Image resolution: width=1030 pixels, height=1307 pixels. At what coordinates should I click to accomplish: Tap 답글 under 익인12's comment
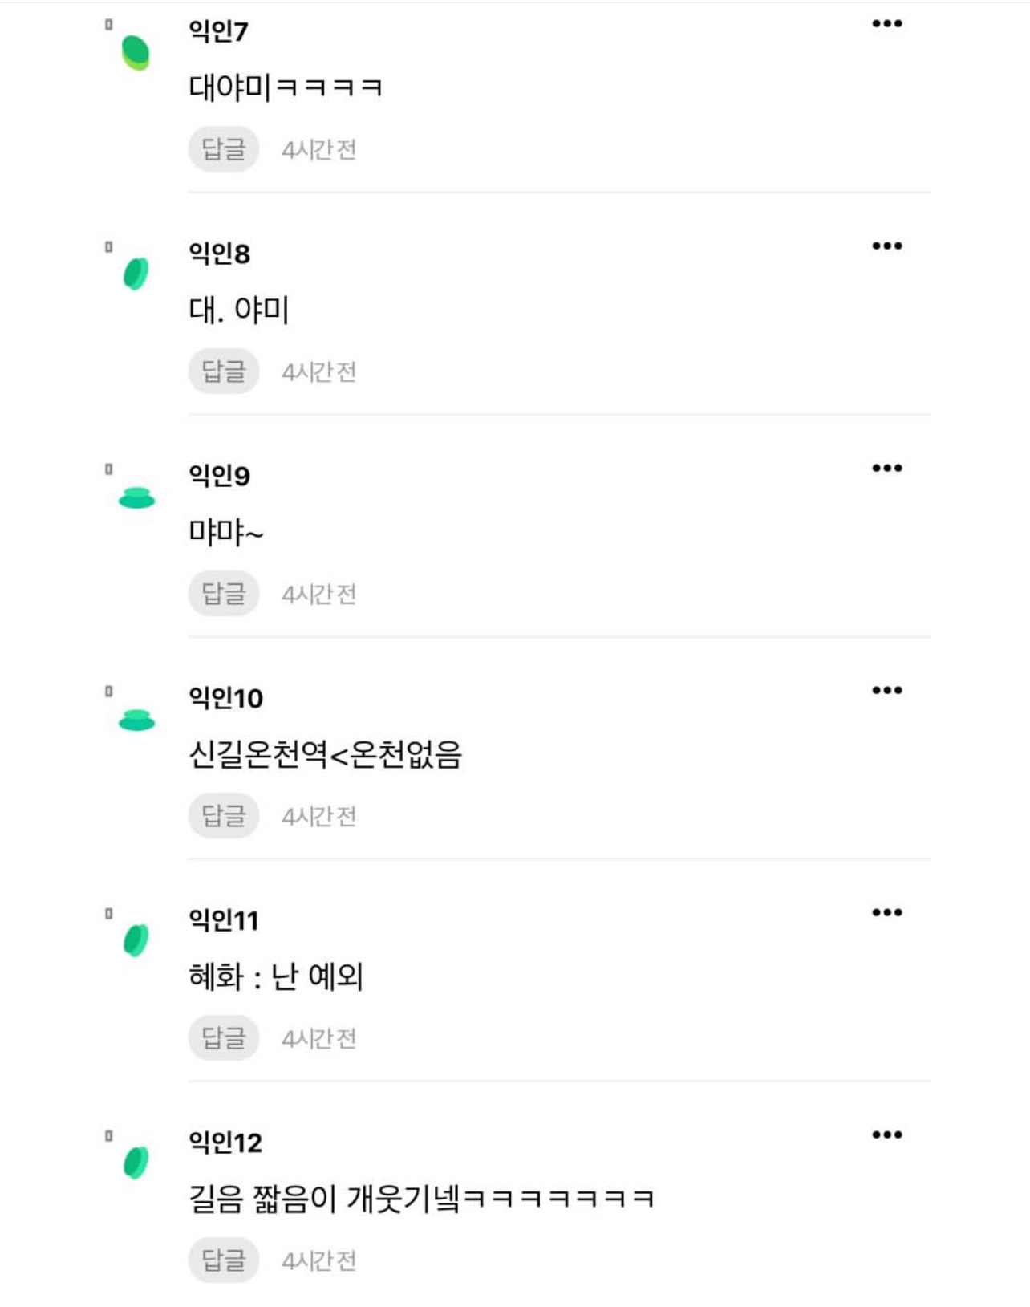point(223,1260)
